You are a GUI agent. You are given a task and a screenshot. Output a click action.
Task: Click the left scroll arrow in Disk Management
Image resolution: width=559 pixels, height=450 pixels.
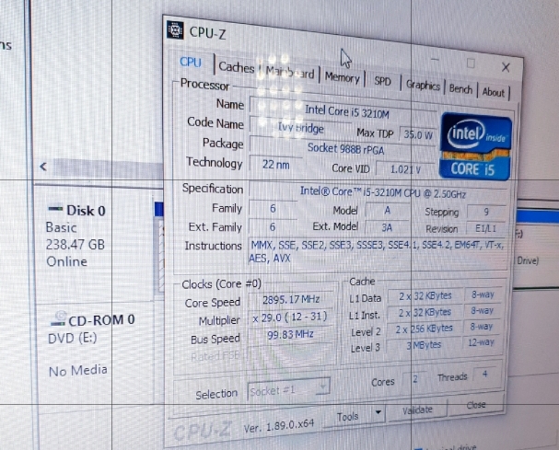42,167
